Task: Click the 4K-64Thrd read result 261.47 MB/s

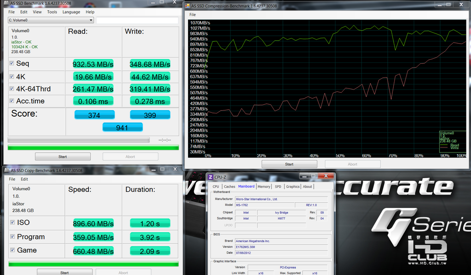Action: tap(93, 89)
